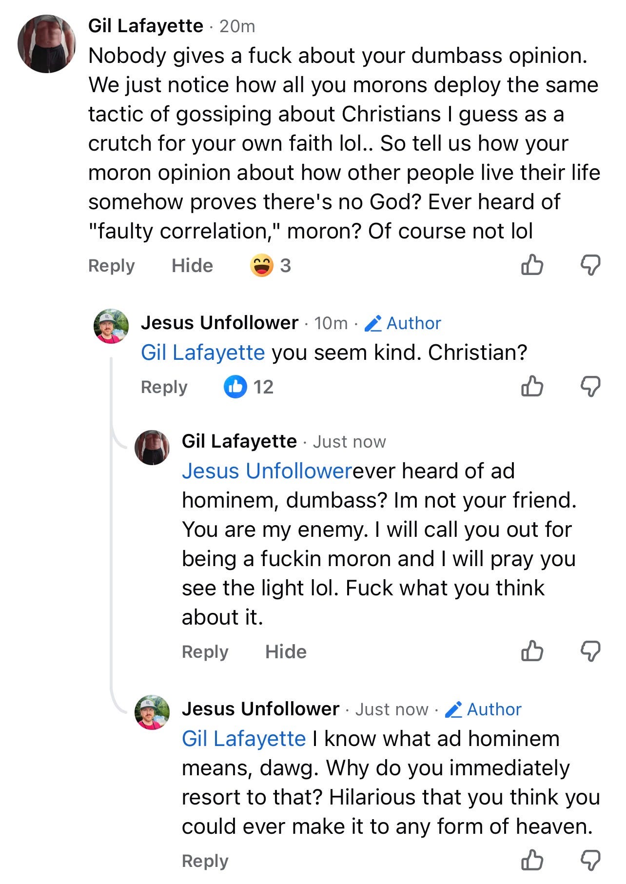Open the blue like reaction showing 12
Image resolution: width=626 pixels, height=884 pixels.
[x=248, y=387]
